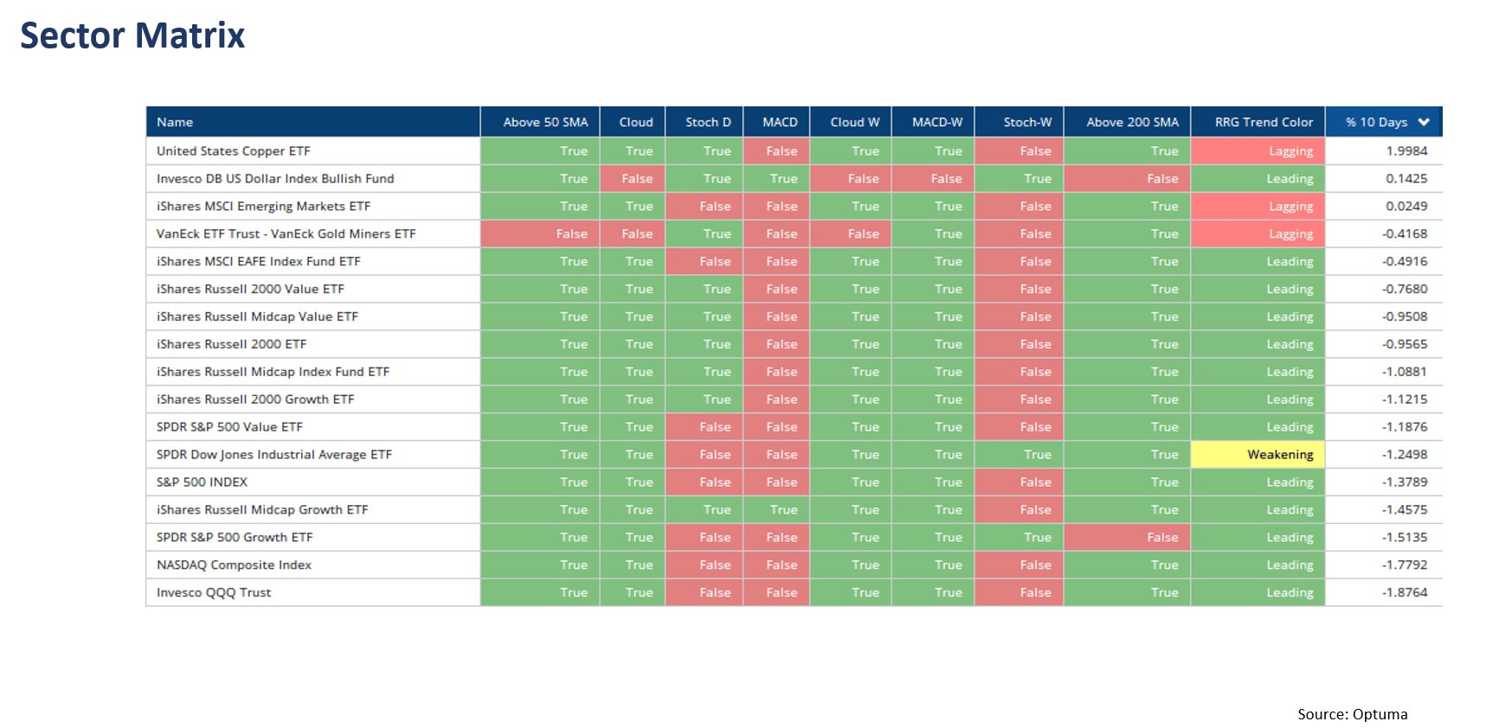
Task: Select iShares MSCI EAFE Index Fund ETF
Action: coord(259,261)
